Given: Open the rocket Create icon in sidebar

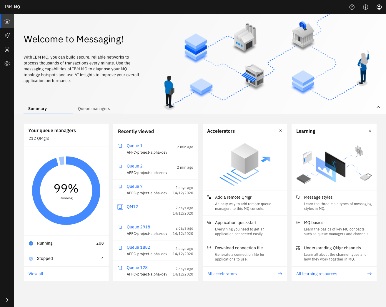Looking at the screenshot, I should (7, 35).
